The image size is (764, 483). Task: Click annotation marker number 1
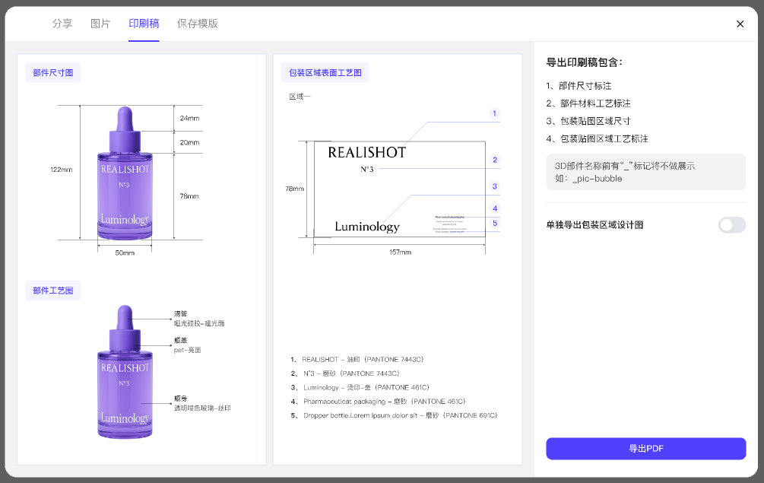tap(495, 114)
